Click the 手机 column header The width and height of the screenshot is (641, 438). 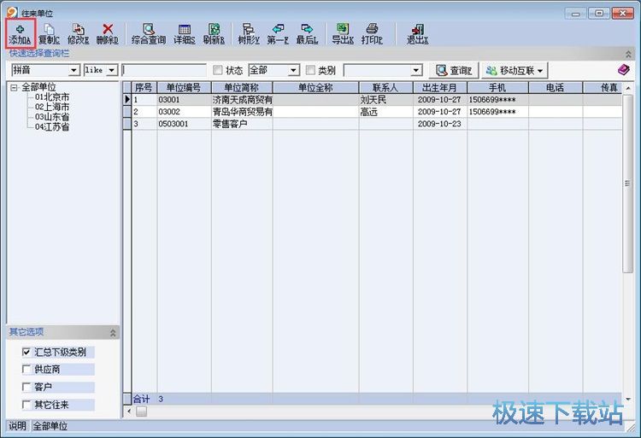[x=497, y=87]
